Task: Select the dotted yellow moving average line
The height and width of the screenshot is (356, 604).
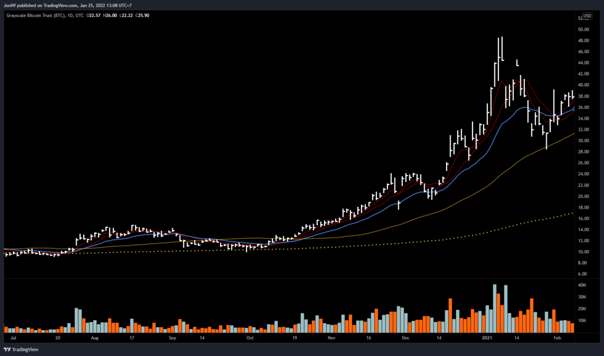Action: click(413, 242)
